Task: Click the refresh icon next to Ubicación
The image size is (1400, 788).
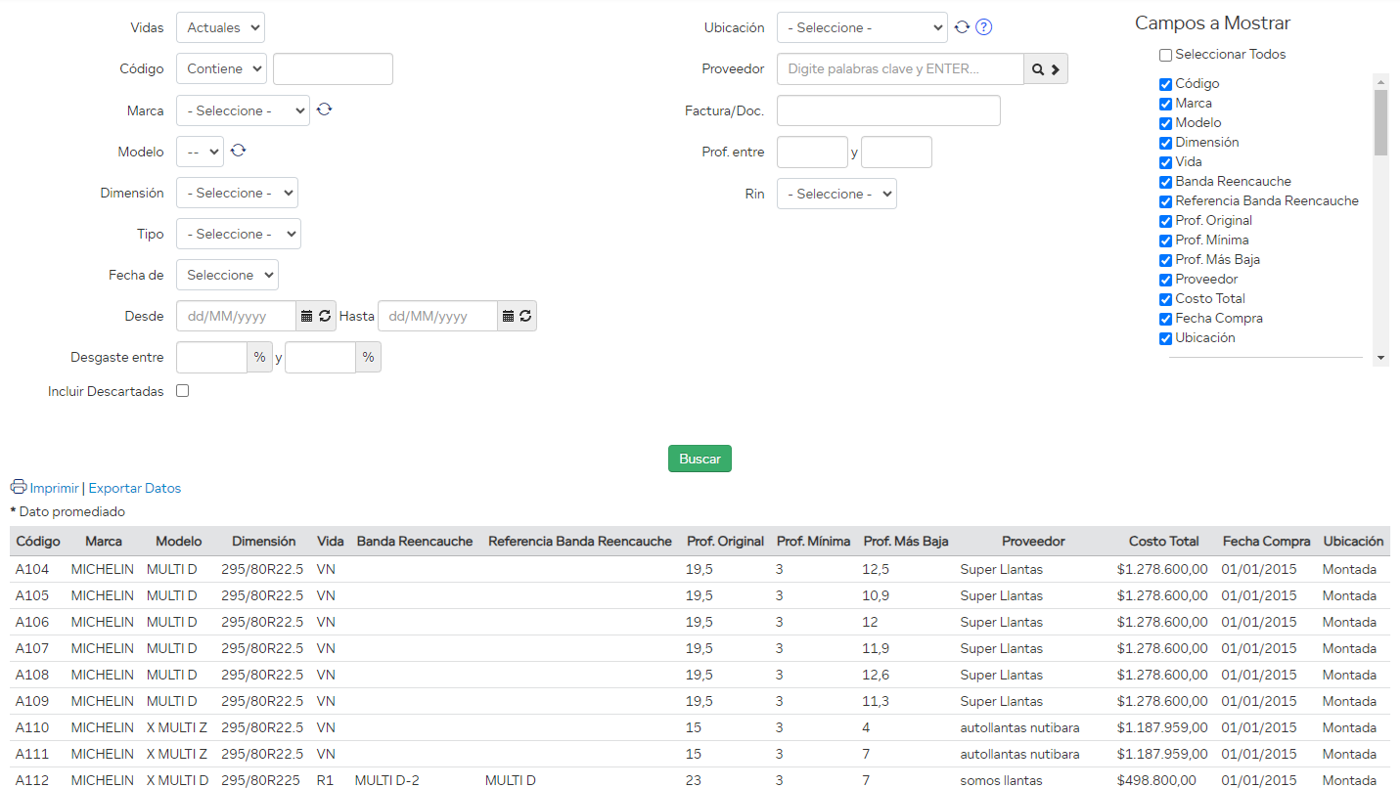Action: pyautogui.click(x=962, y=27)
